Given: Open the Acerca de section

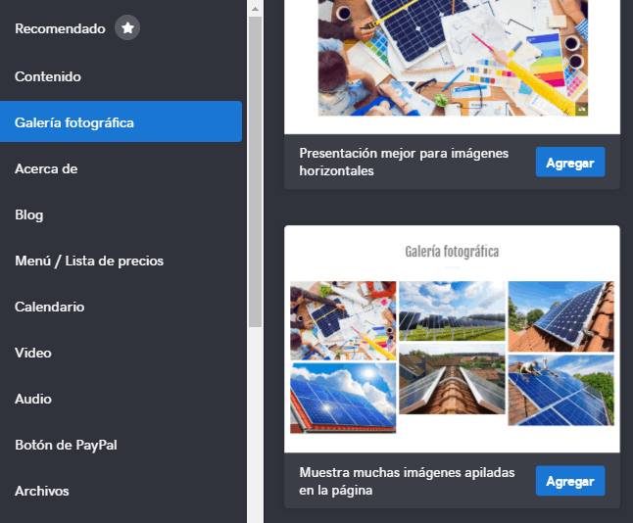Looking at the screenshot, I should tap(46, 168).
